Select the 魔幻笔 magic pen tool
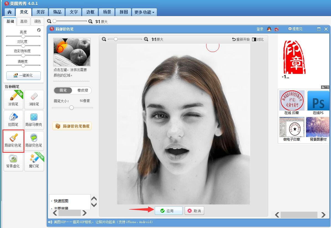This screenshot has height=228, width=331. pos(34,161)
